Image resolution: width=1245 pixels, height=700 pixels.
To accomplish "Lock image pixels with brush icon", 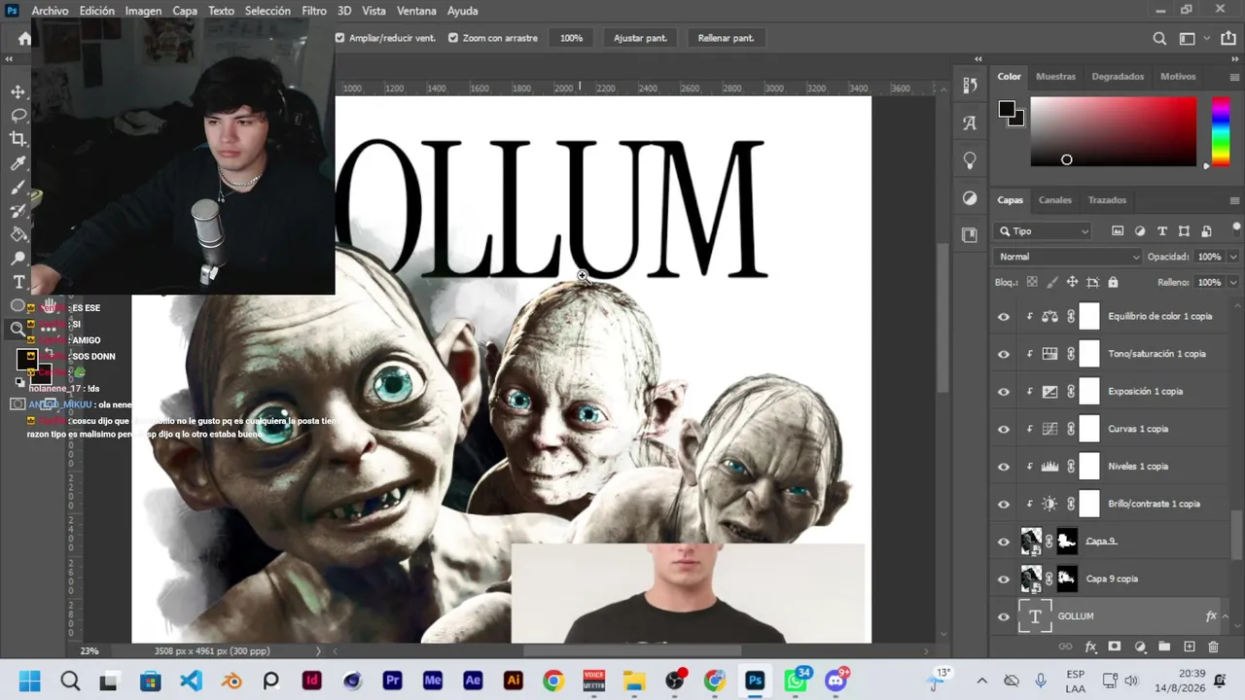I will click(x=1051, y=282).
